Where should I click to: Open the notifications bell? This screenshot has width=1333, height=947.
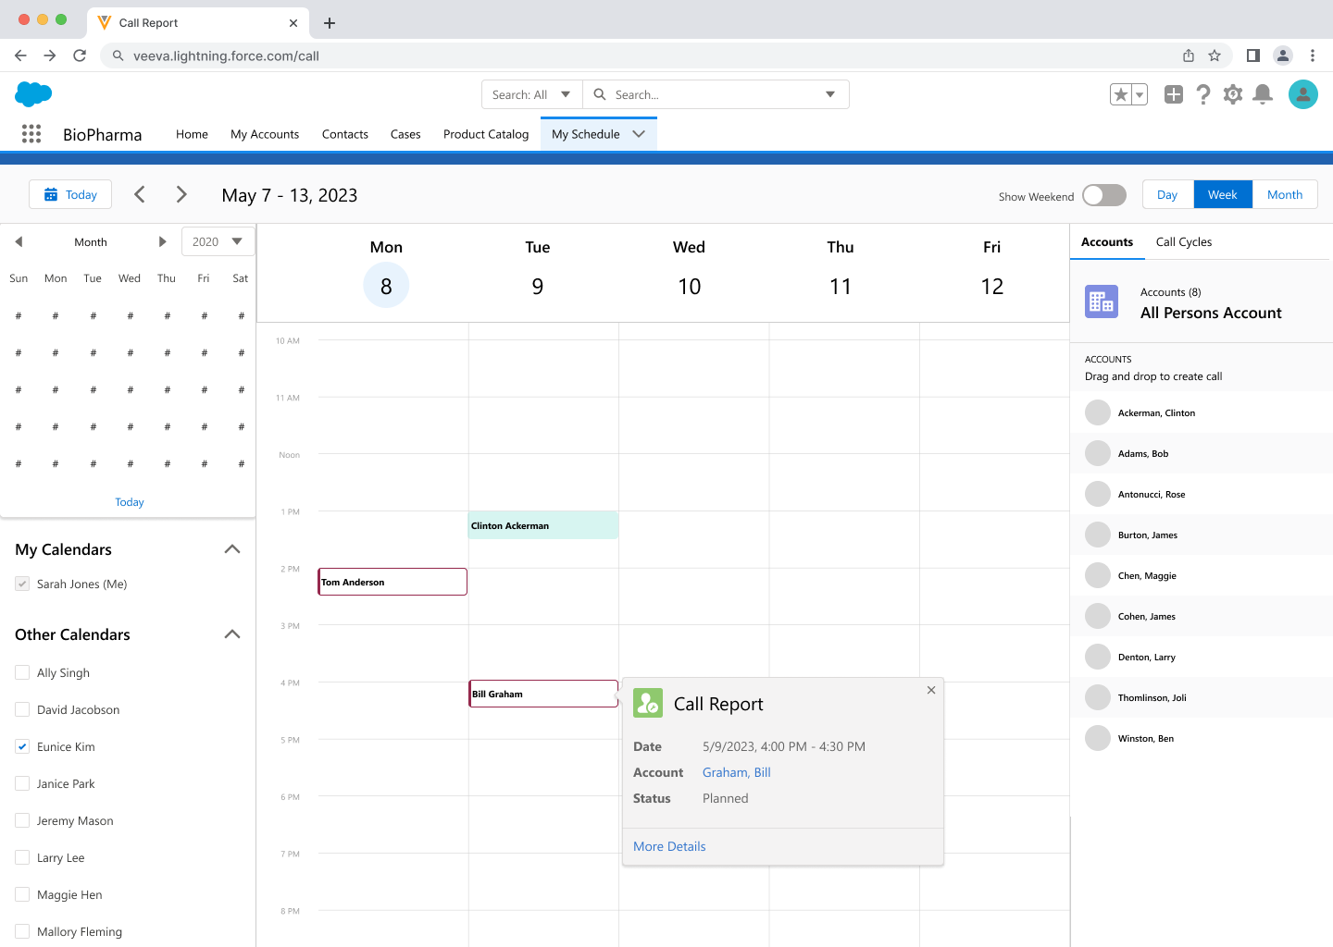click(1262, 94)
